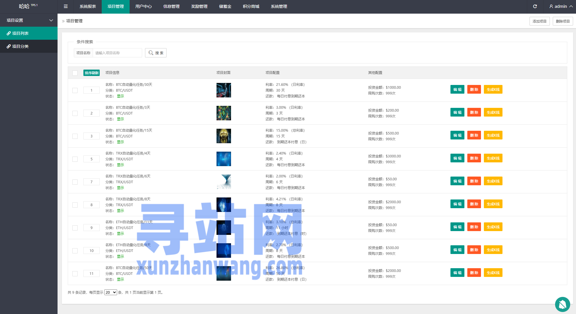Viewport: 576px width, 314px height.
Task: Open the per-page records dropdown
Action: pos(110,292)
